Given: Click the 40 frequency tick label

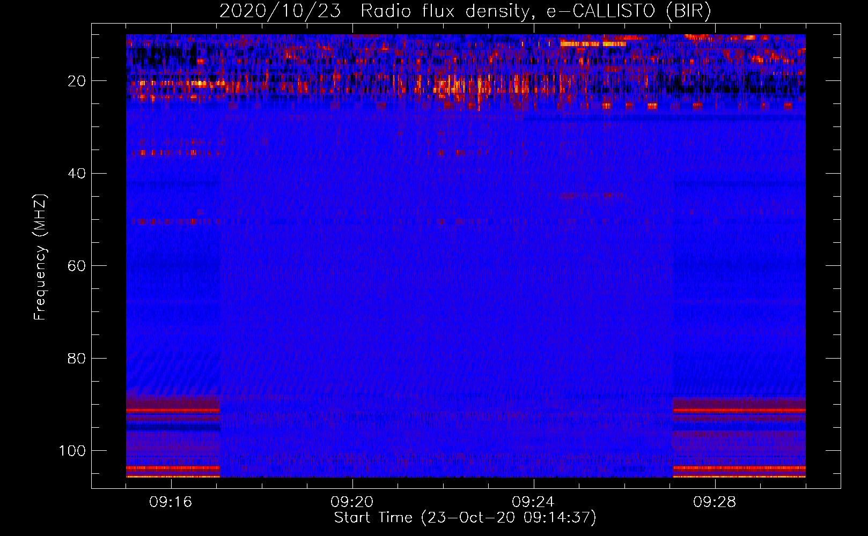Looking at the screenshot, I should coord(77,174).
